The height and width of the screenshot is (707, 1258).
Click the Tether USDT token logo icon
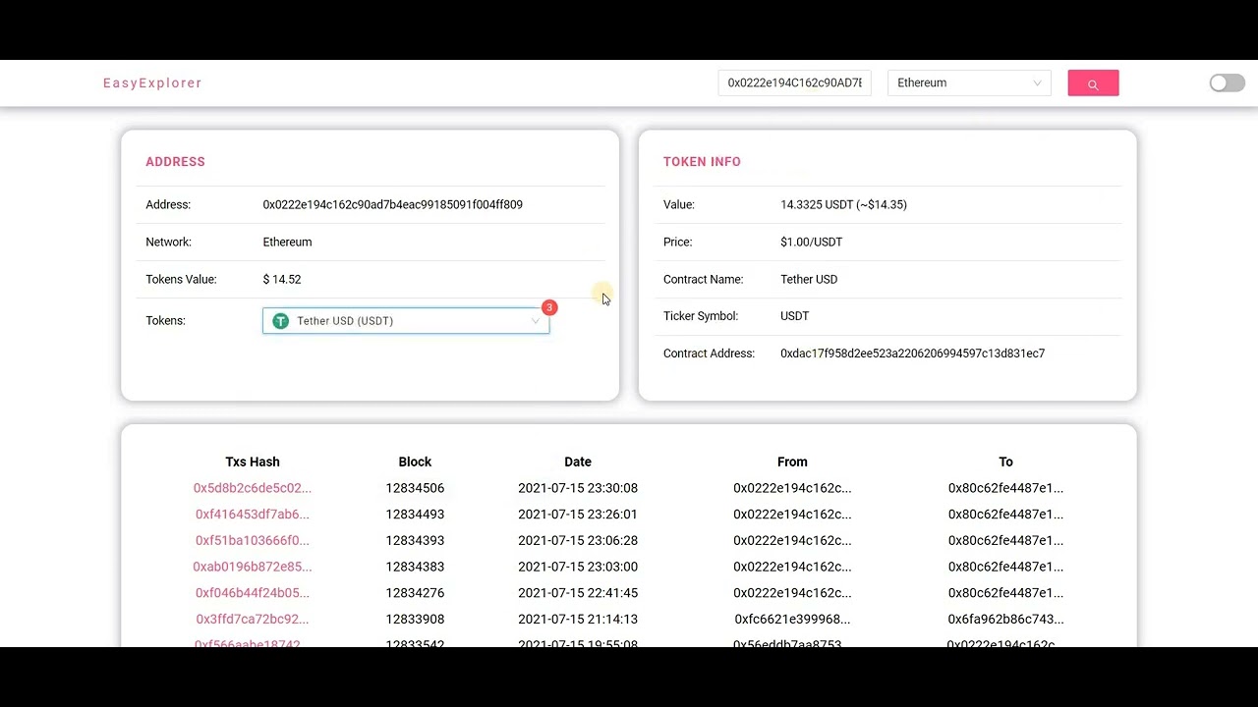coord(281,321)
